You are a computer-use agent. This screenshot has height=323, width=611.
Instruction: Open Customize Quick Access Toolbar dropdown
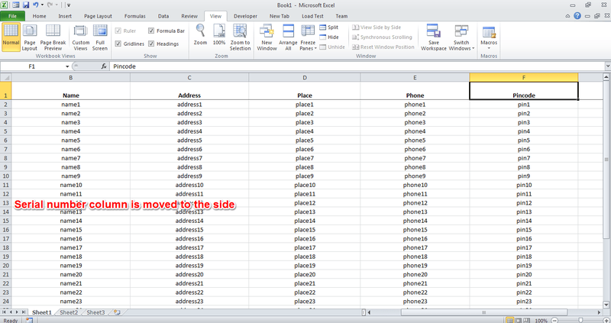(x=69, y=5)
